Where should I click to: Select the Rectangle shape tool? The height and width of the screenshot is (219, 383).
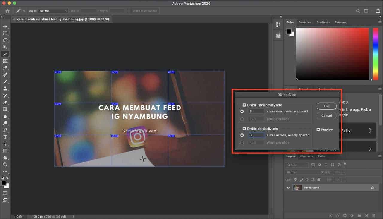[5, 151]
